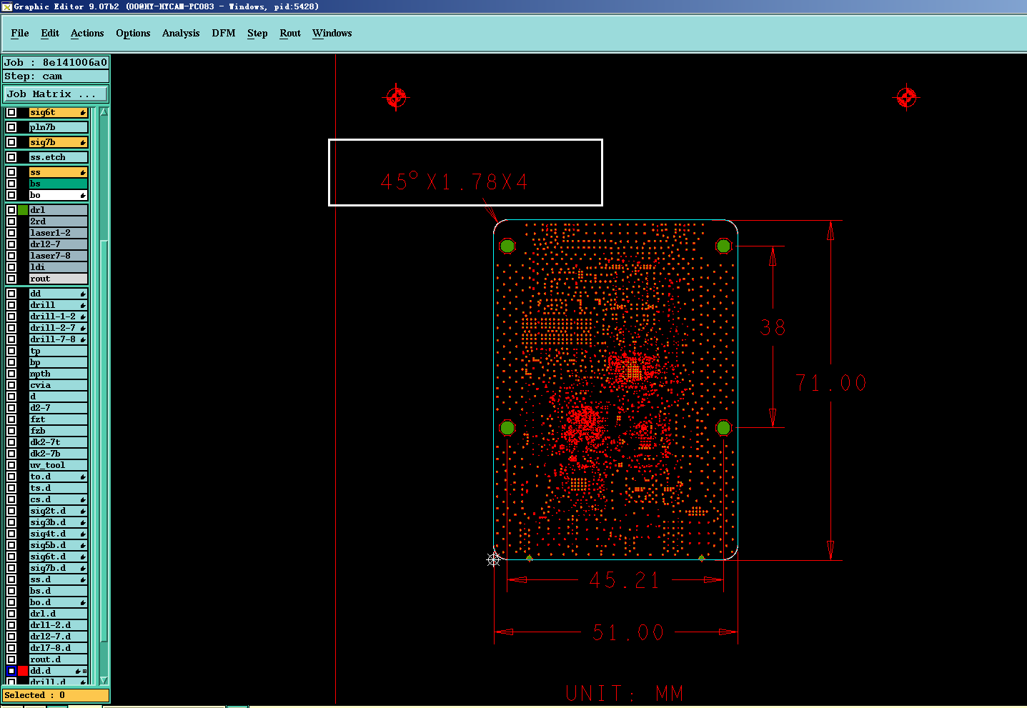Click the feature marker icon on sig3b.d layer
The width and height of the screenshot is (1027, 708).
tap(83, 523)
